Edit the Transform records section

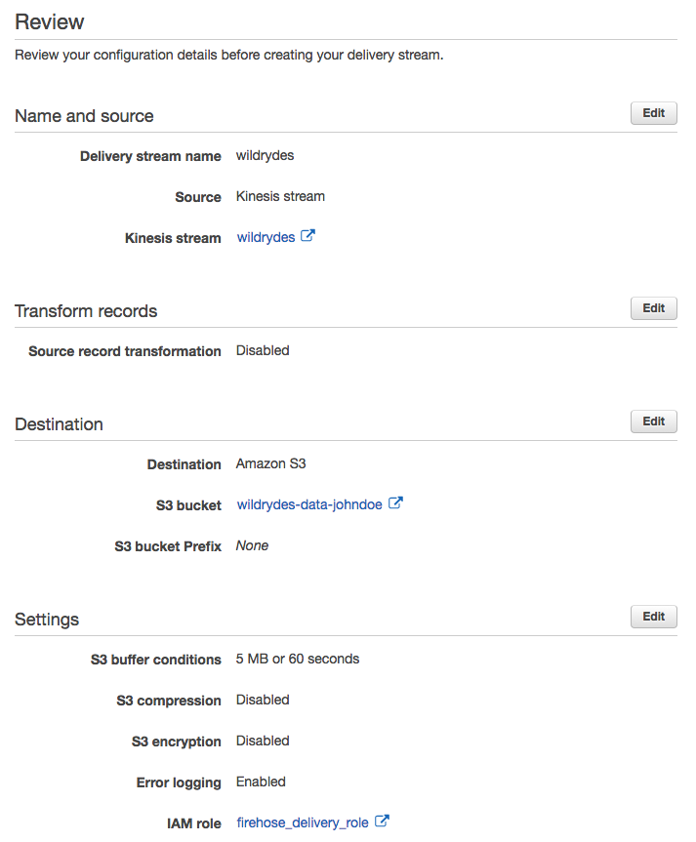(x=654, y=307)
